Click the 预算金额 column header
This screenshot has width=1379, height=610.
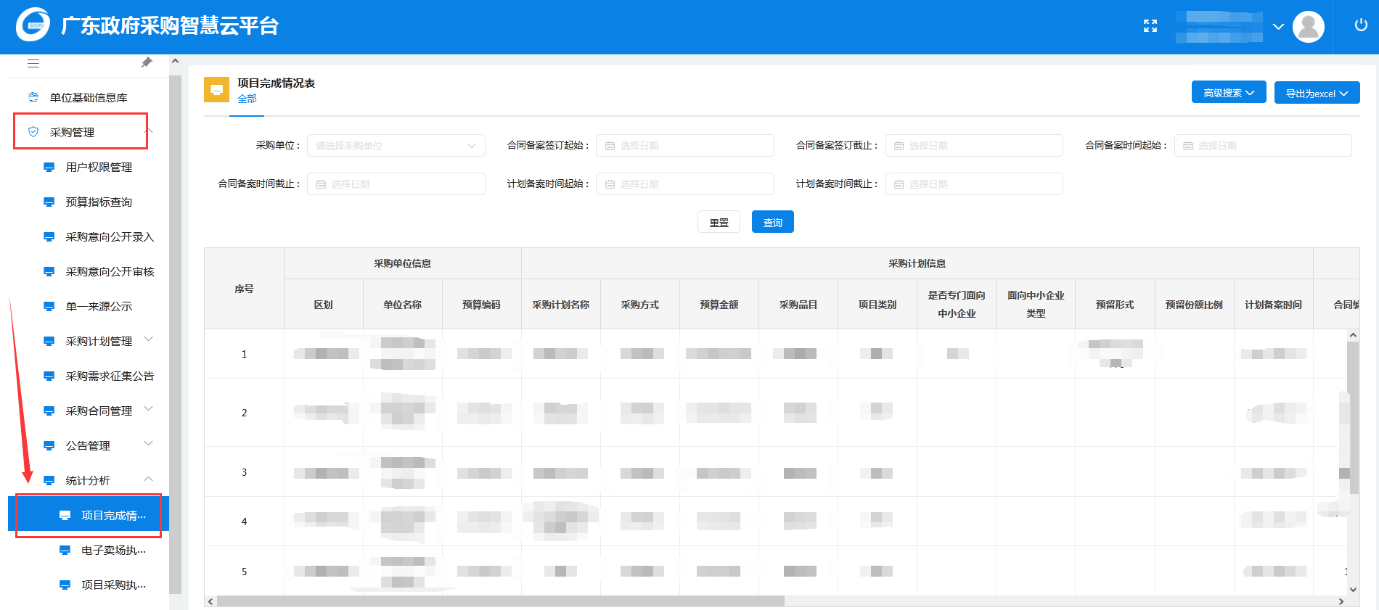tap(719, 305)
